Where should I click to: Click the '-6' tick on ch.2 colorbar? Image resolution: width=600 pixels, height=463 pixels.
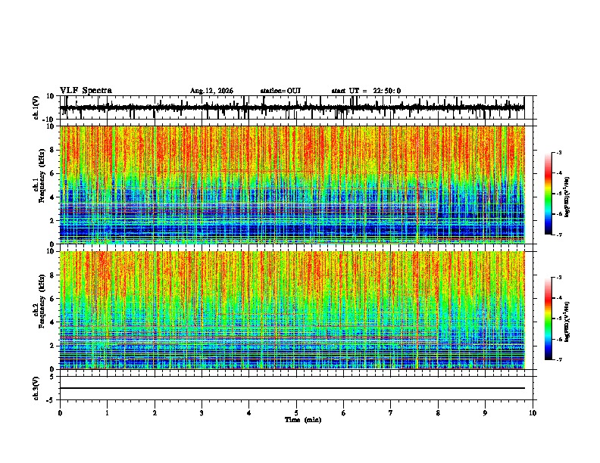click(x=559, y=339)
